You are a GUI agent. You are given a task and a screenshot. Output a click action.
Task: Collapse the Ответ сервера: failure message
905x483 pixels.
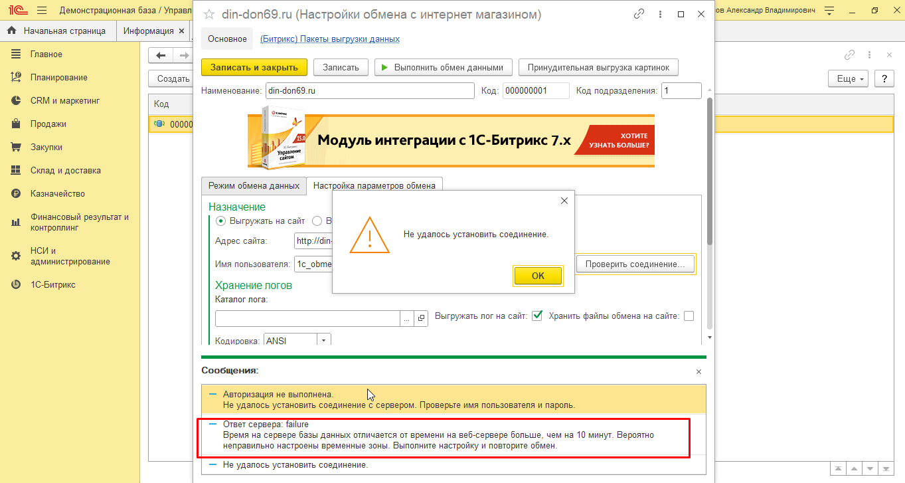coord(213,424)
